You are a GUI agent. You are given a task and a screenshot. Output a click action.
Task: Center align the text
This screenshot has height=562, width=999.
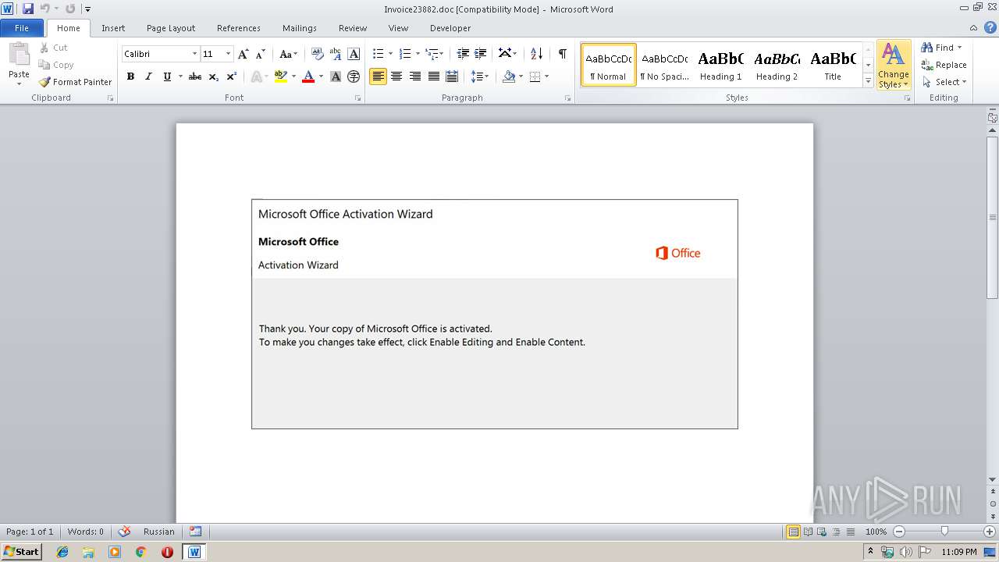click(x=396, y=76)
